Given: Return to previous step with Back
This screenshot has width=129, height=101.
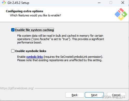Looking at the screenshot, I should [x=75, y=95].
